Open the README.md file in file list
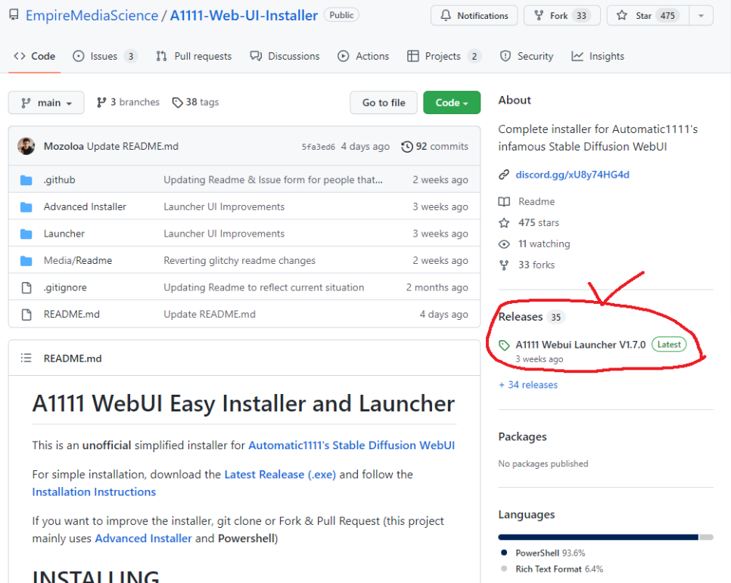The image size is (731, 583). (x=72, y=315)
